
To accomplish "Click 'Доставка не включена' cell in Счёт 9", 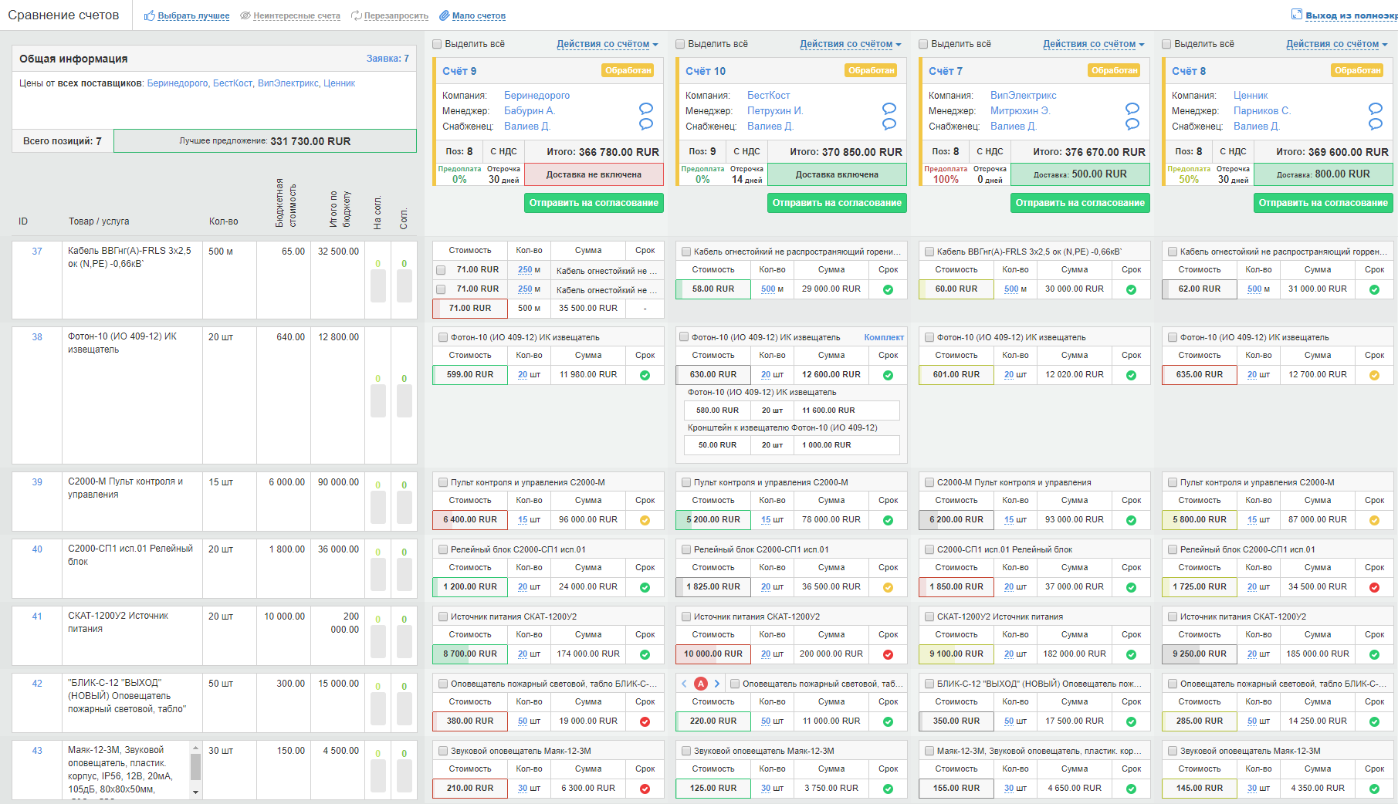I will pyautogui.click(x=594, y=174).
